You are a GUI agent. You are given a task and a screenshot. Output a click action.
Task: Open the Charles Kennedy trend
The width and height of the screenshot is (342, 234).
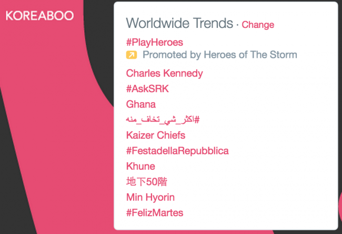click(x=165, y=73)
